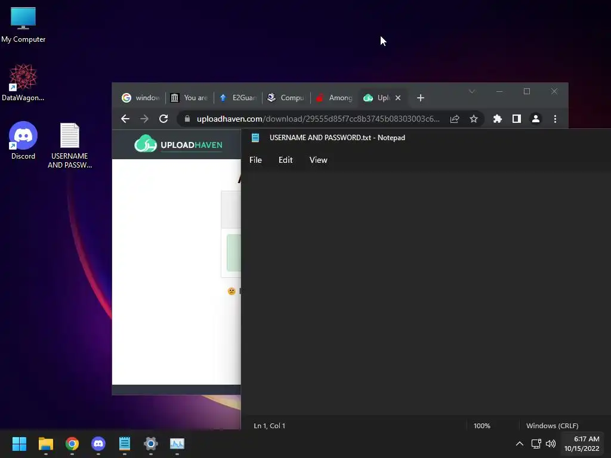Open a new Chrome tab
This screenshot has width=611, height=458.
coord(421,98)
